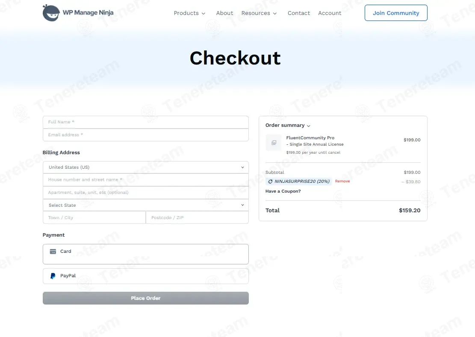The height and width of the screenshot is (337, 475).
Task: Open the Products menu
Action: coord(189,13)
